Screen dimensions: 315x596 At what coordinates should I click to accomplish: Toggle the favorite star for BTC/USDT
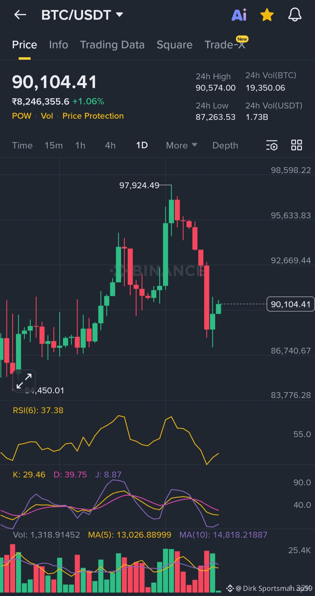click(267, 15)
